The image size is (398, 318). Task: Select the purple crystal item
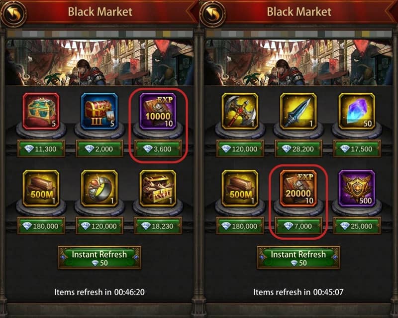357,112
